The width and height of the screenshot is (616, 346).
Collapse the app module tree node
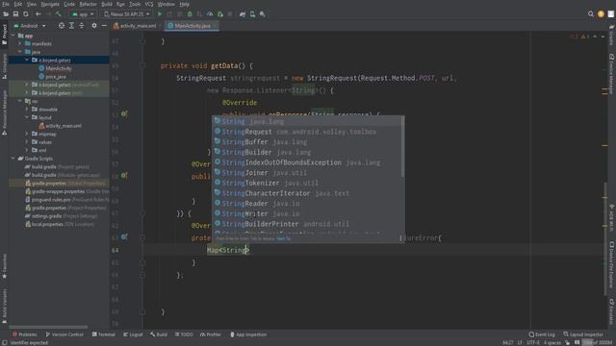pyautogui.click(x=13, y=36)
